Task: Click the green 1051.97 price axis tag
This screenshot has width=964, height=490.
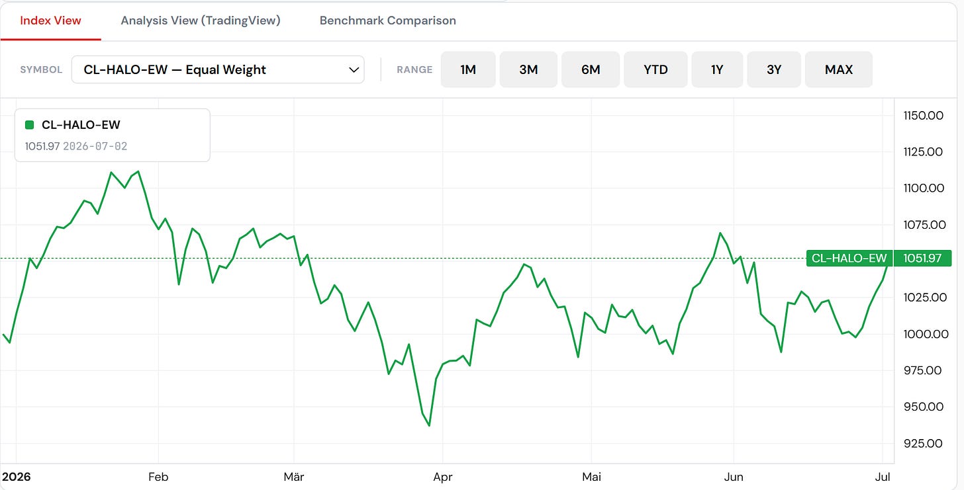Action: click(x=923, y=258)
